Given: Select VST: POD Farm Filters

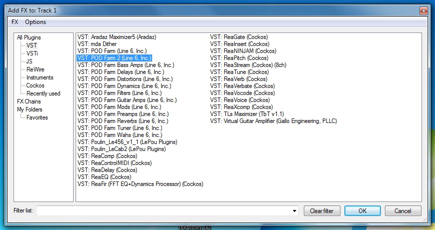Looking at the screenshot, I should [x=120, y=93].
